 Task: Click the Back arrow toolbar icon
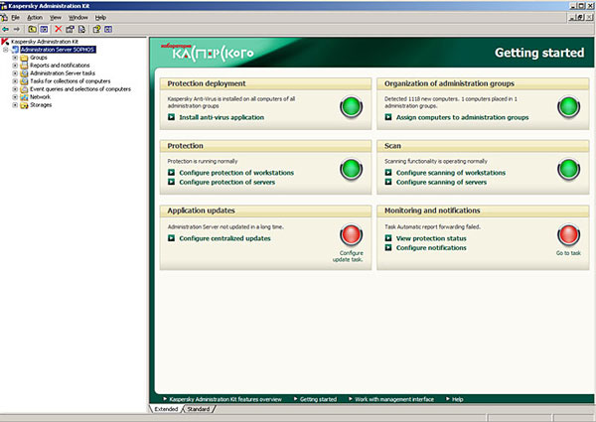click(5, 29)
